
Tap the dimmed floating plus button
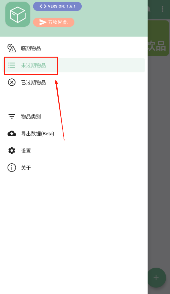coord(156,278)
